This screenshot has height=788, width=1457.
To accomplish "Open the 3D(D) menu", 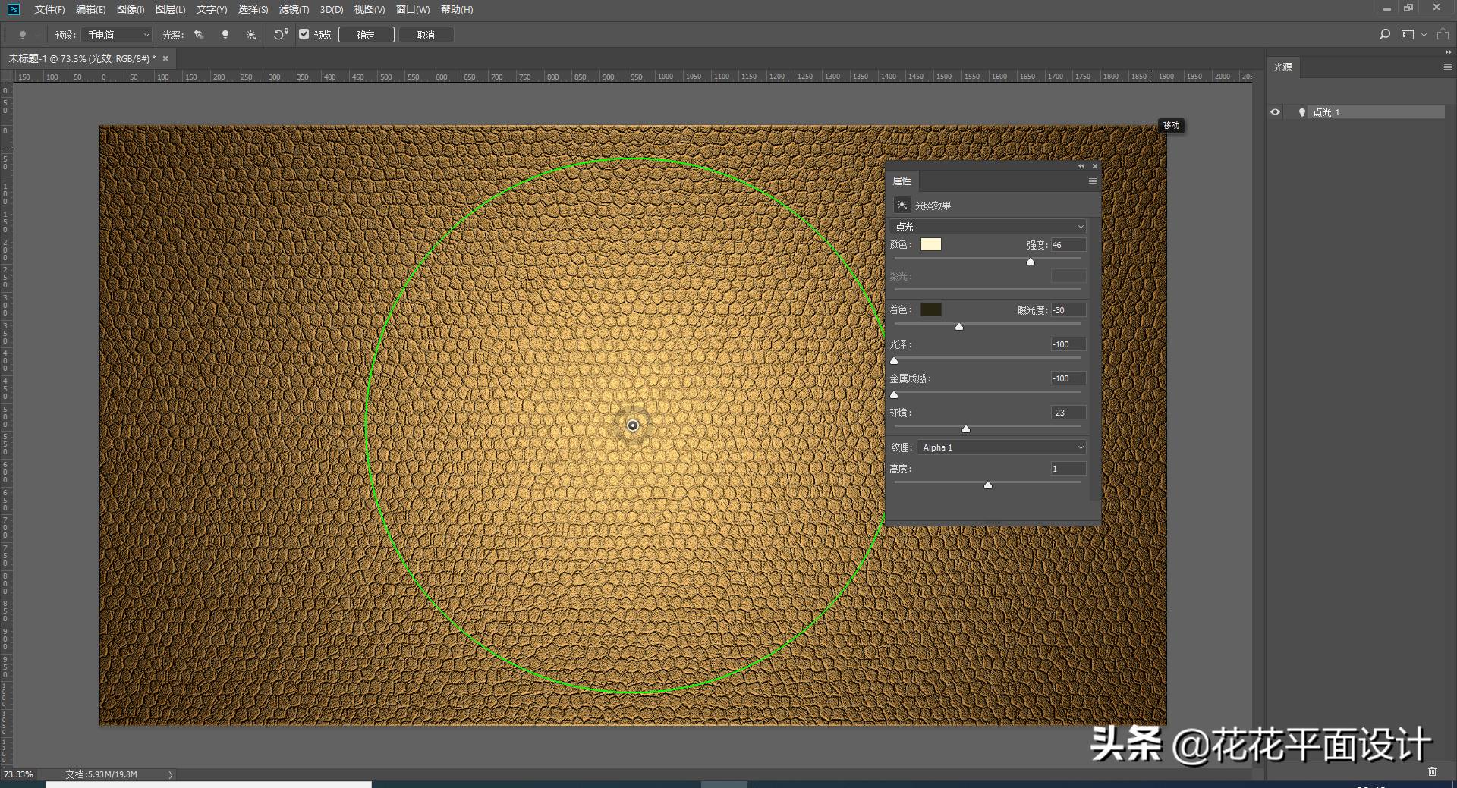I will 332,10.
